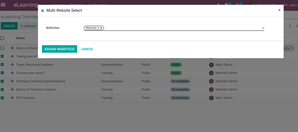298x132 pixels.
Task: Open the activities clock icon
Action: click(x=238, y=5)
